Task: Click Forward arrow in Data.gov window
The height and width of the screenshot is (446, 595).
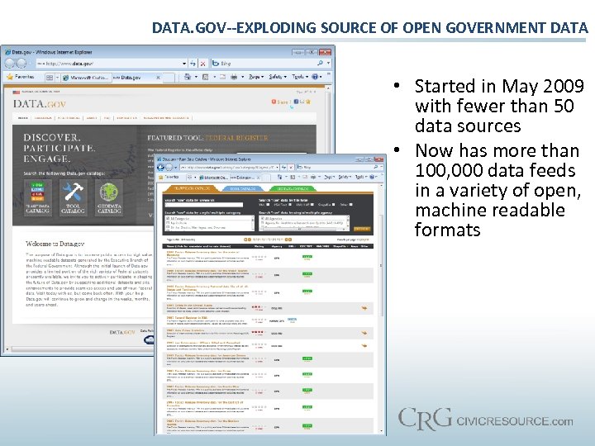Action: point(21,64)
